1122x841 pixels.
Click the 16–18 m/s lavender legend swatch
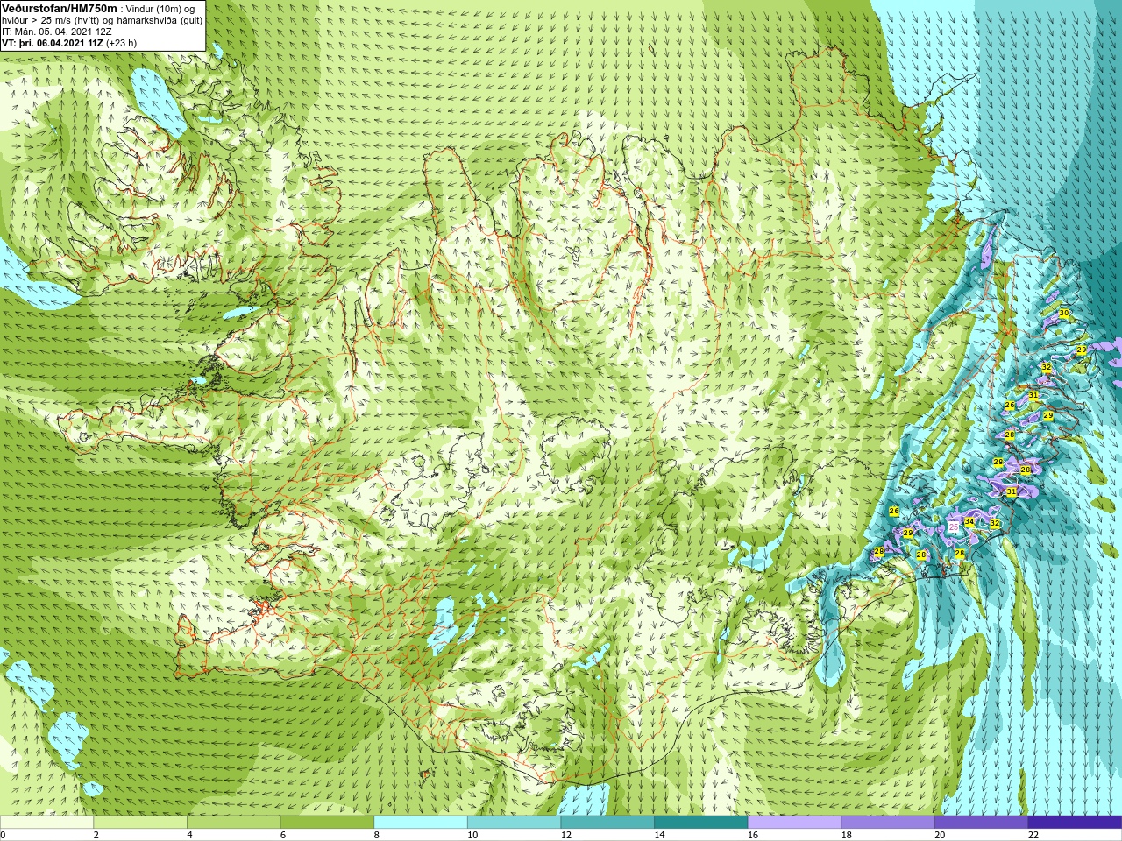click(x=795, y=823)
